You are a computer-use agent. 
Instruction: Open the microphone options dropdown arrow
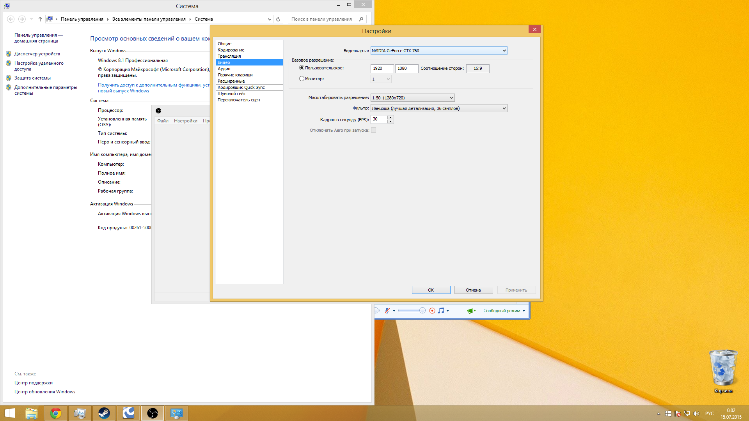point(394,311)
